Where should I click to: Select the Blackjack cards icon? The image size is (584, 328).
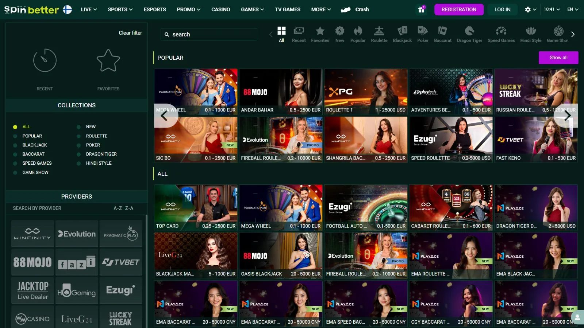(402, 31)
